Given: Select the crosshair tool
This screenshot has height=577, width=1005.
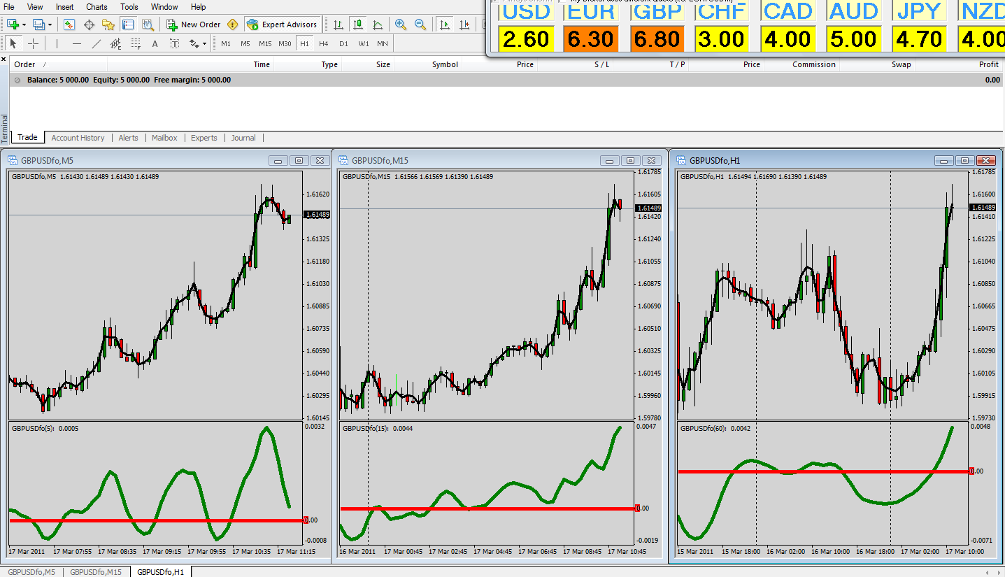Looking at the screenshot, I should (x=33, y=43).
